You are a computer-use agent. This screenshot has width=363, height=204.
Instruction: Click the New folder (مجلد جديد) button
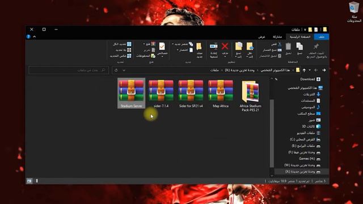tap(199, 50)
